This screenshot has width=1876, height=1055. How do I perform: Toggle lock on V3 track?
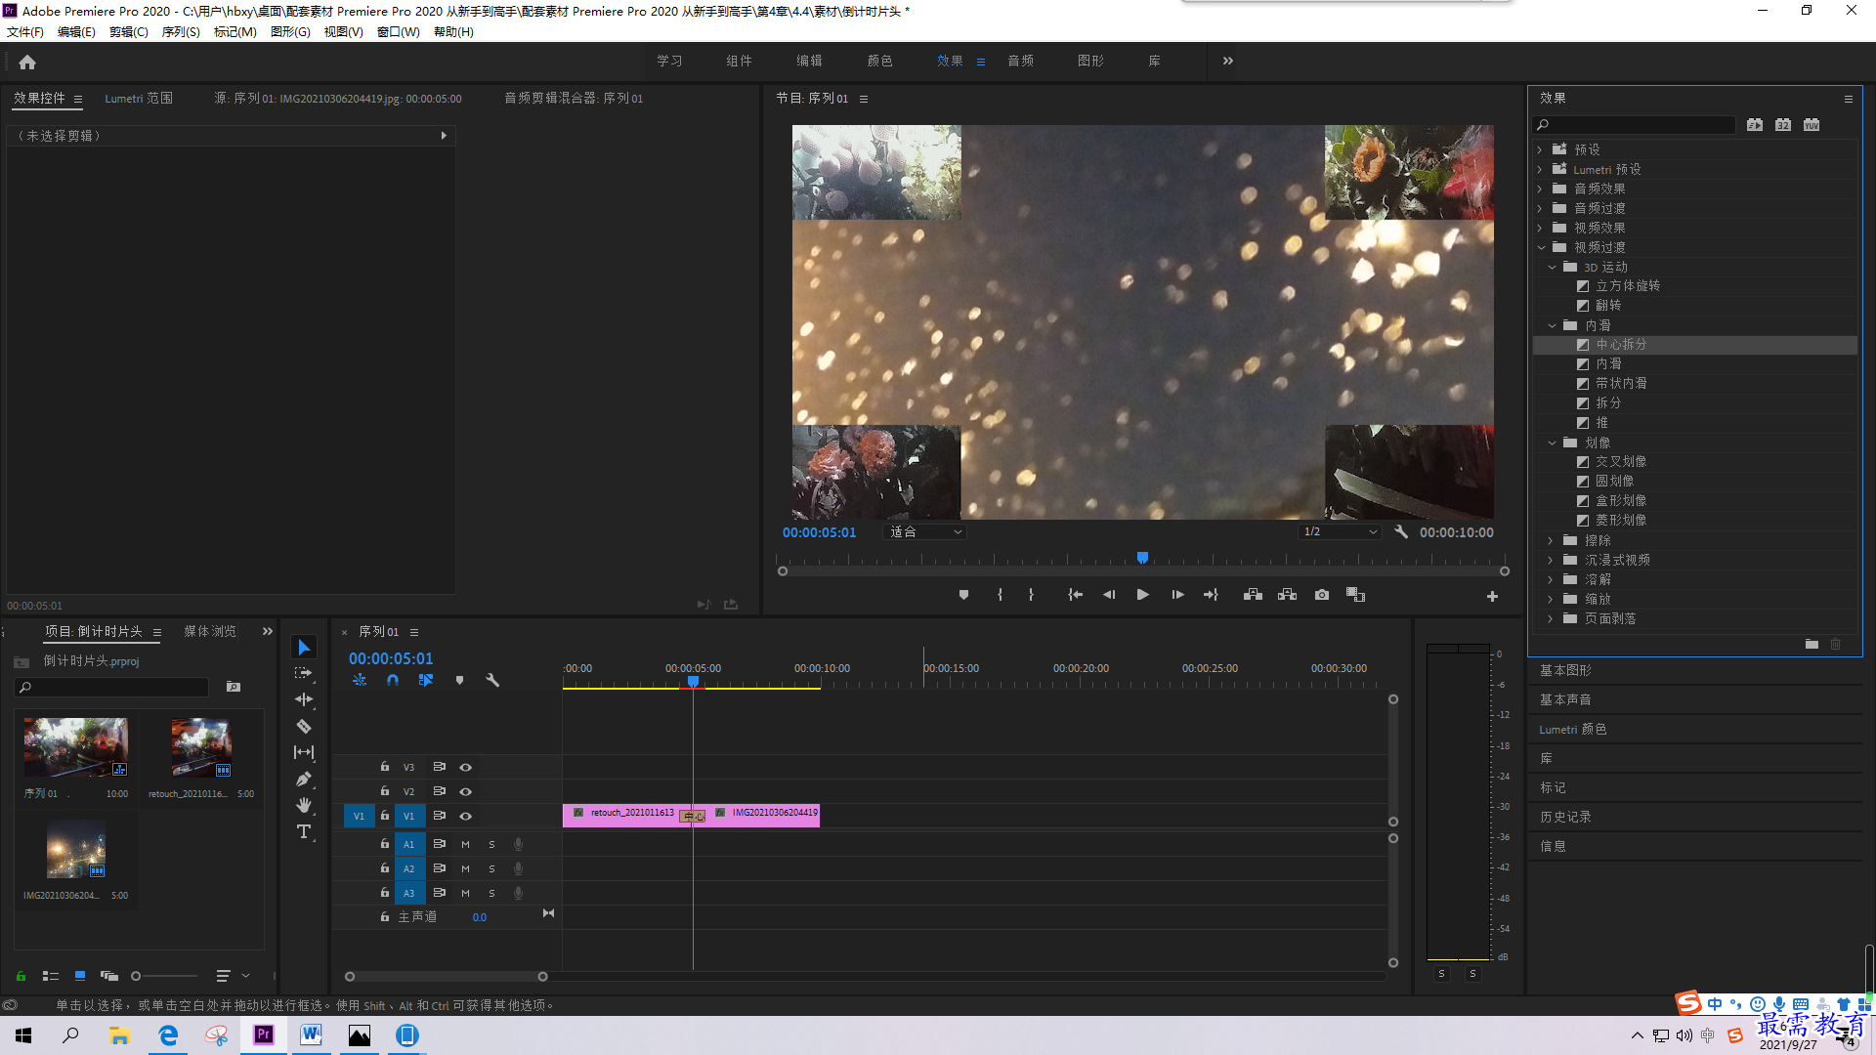[x=385, y=767]
